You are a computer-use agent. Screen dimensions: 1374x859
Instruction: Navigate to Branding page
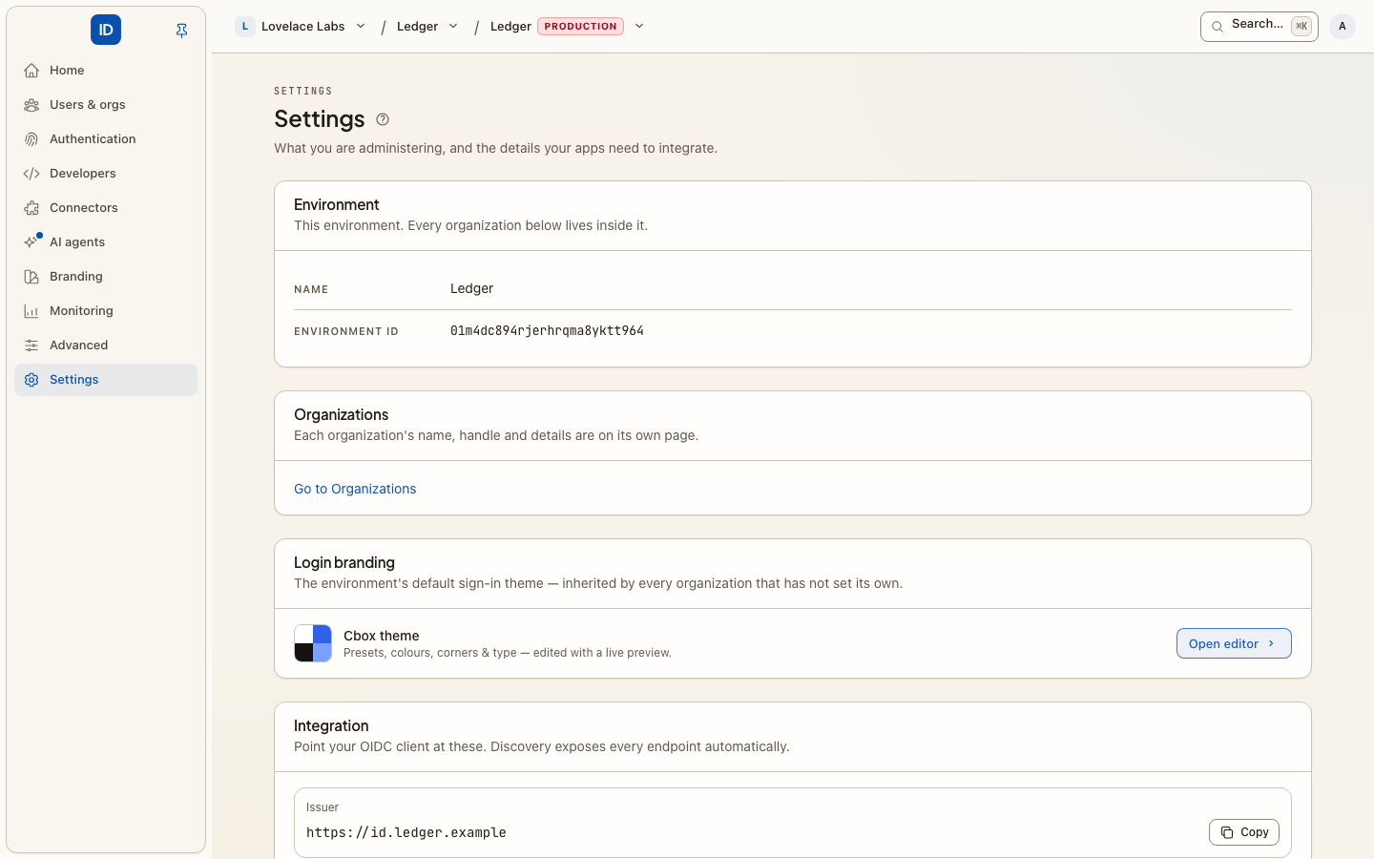(106, 277)
